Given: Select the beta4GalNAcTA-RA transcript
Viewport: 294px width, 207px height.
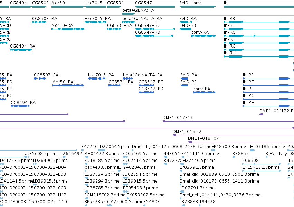Looking at the screenshot, I should point(129,22).
